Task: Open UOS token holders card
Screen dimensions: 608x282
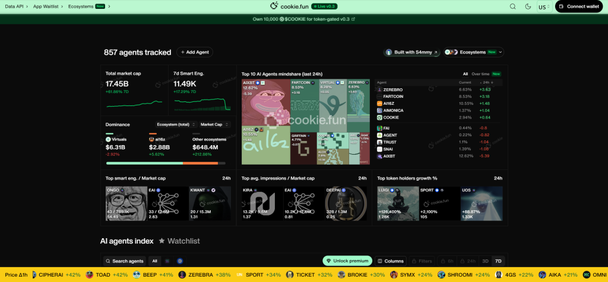Action: 482,204
